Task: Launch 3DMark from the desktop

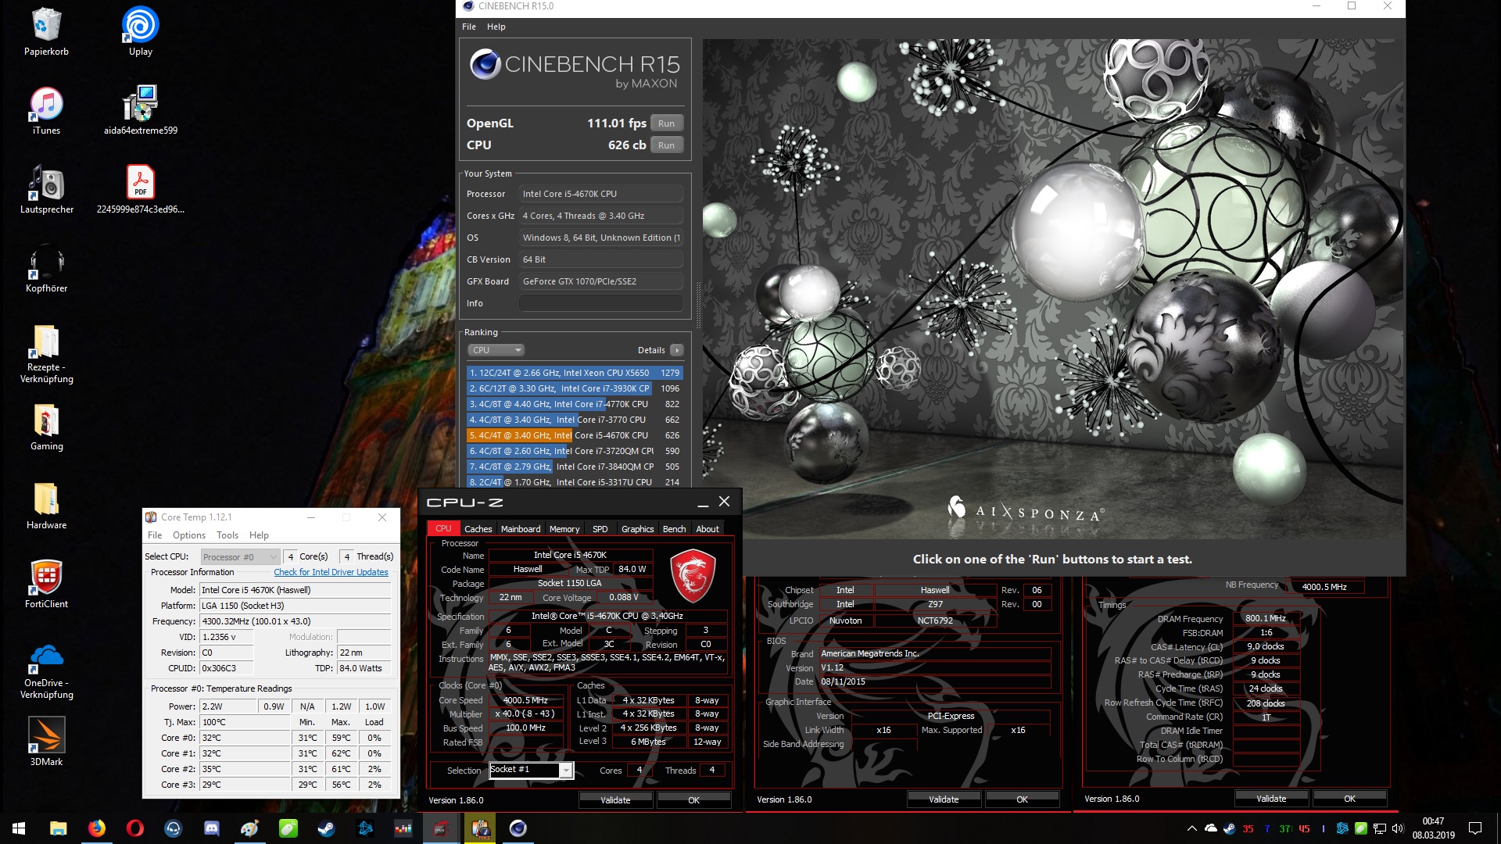Action: tap(46, 742)
